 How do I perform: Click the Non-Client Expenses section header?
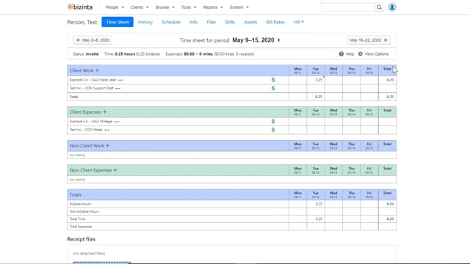(x=90, y=170)
